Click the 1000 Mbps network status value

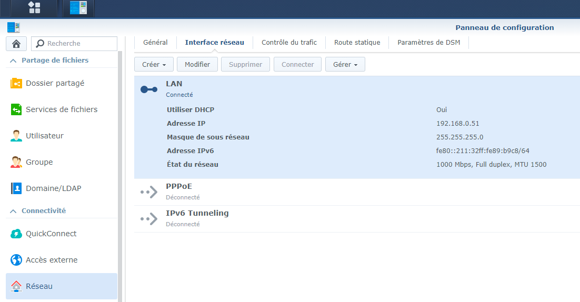coord(491,165)
